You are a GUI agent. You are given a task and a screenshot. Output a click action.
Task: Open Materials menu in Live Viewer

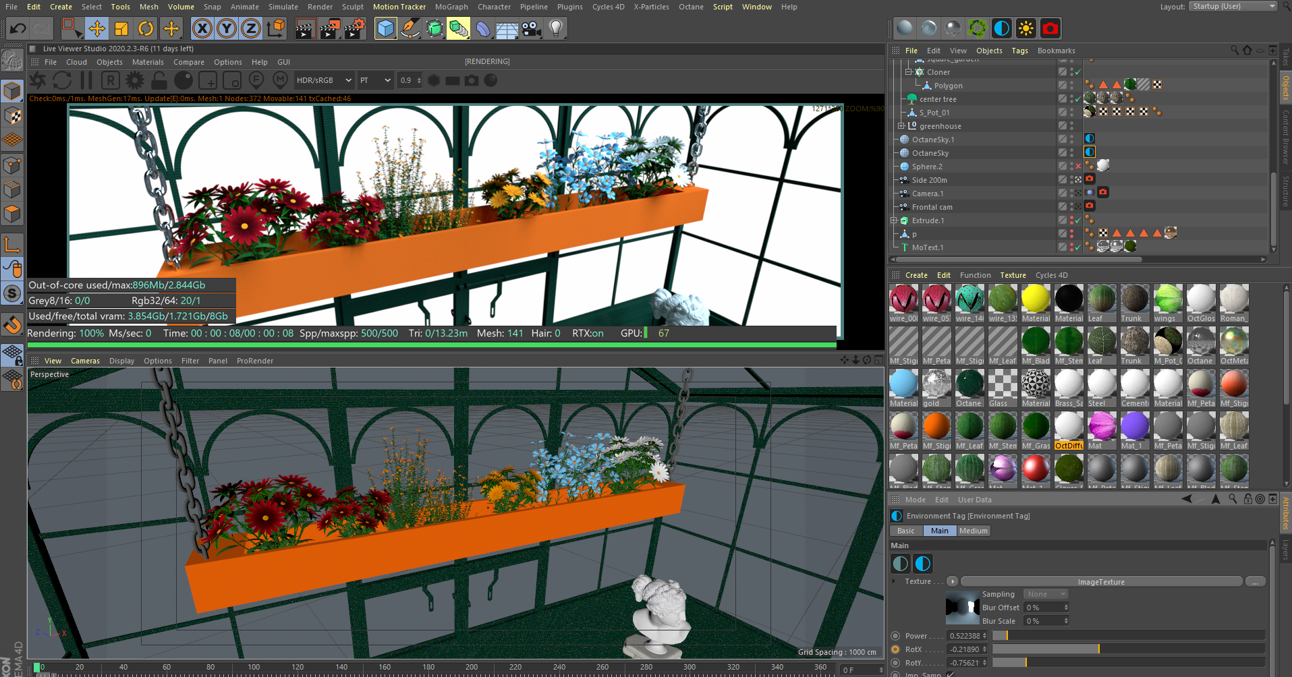[x=148, y=62]
